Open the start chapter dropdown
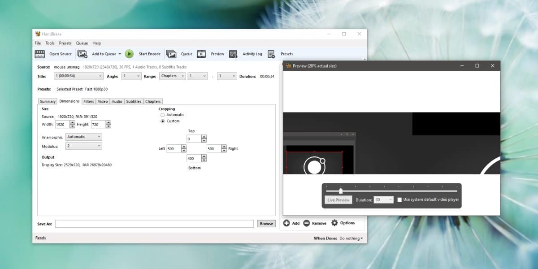Screen dimensions: 538x269 coord(198,76)
